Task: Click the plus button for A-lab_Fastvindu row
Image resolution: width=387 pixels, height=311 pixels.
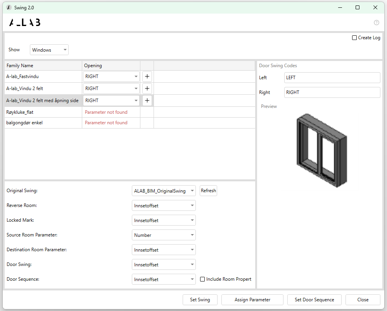Action: point(147,76)
